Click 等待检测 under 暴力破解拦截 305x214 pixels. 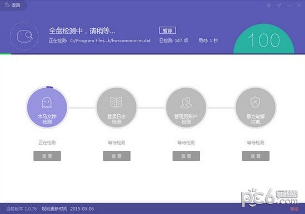[256, 142]
